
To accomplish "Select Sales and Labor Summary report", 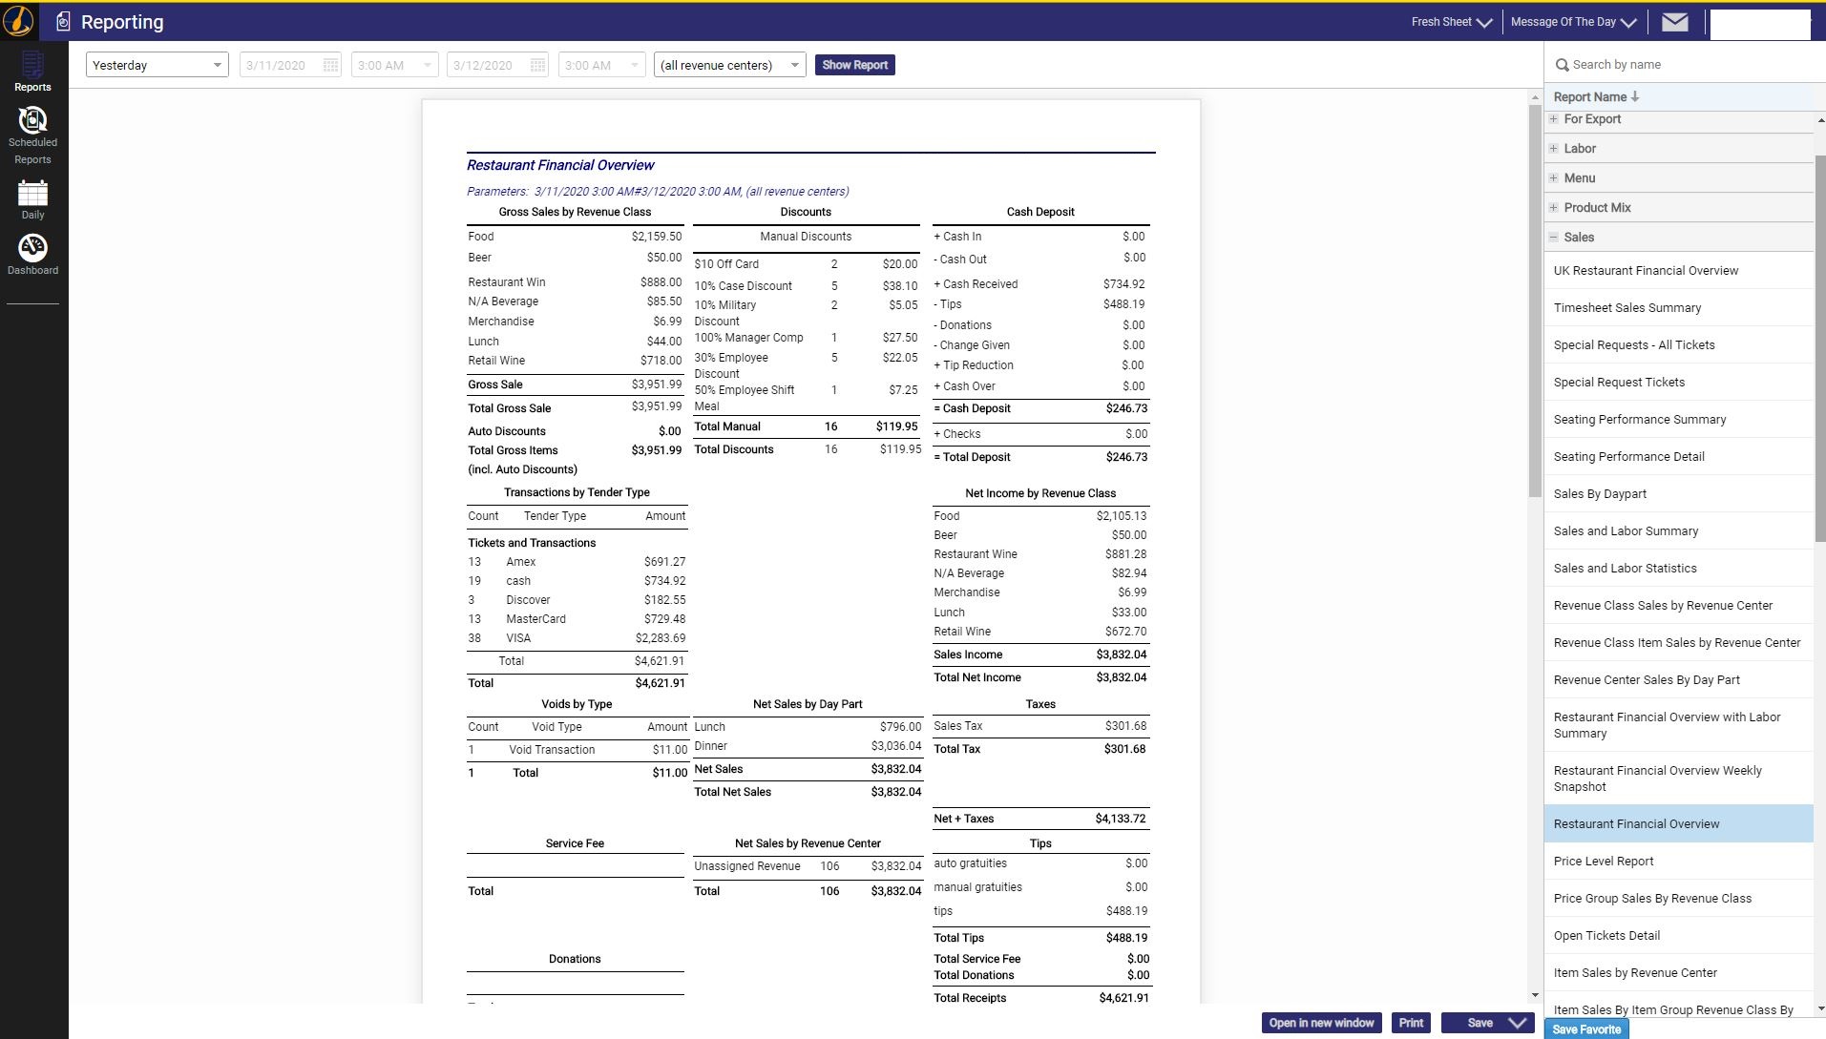I will coord(1678,531).
